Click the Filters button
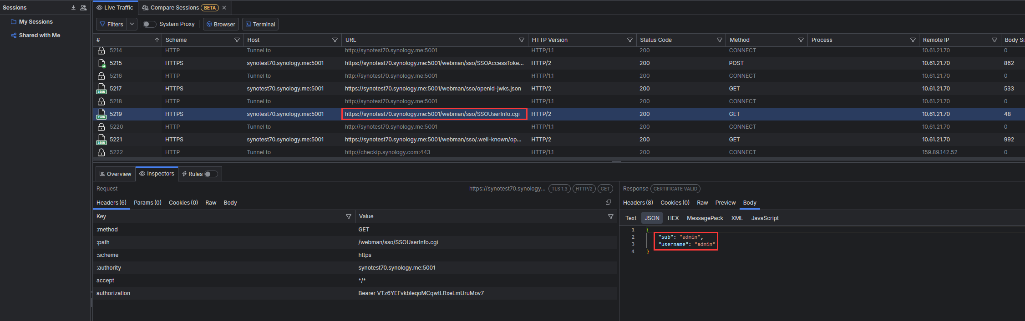 (x=112, y=25)
